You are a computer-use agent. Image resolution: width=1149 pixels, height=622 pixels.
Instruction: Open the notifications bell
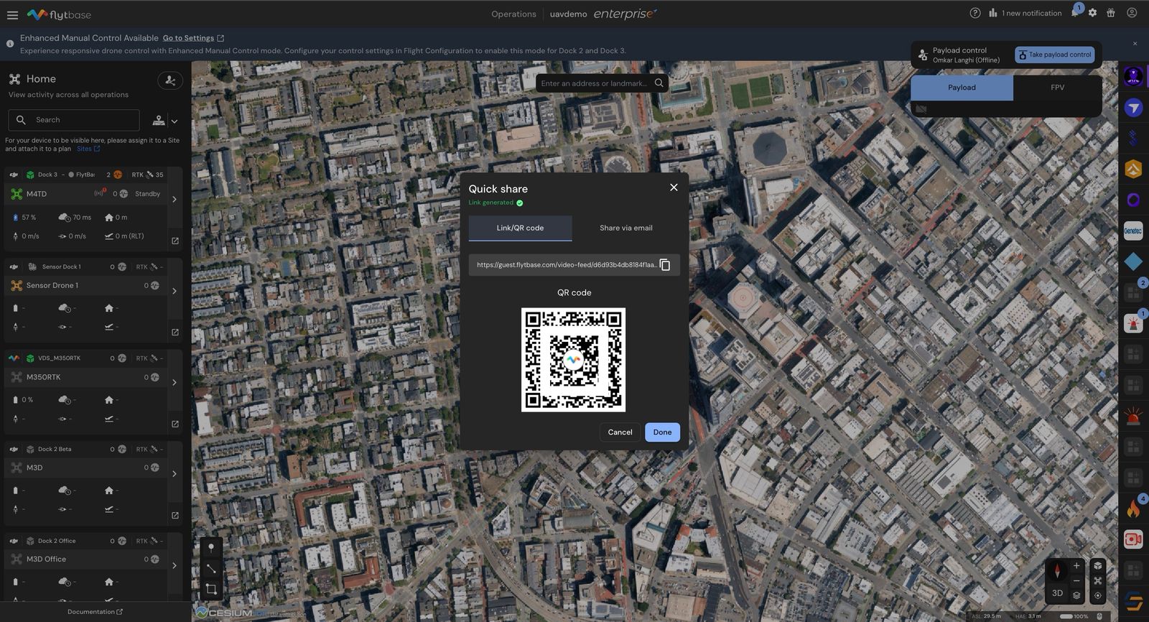point(1075,13)
